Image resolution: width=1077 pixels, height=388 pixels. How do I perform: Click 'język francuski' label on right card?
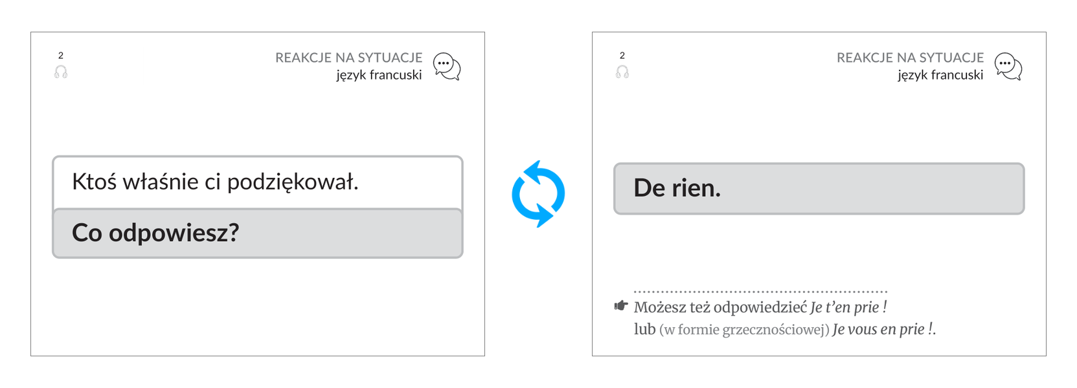940,75
